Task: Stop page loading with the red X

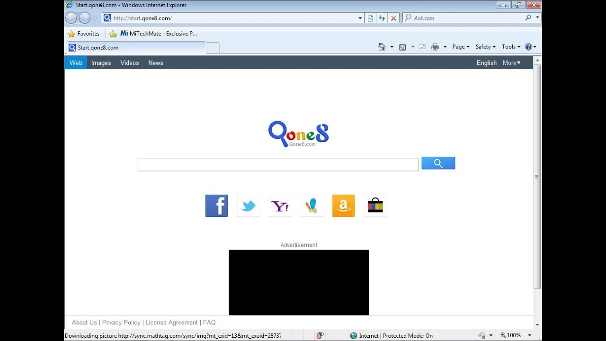Action: click(x=393, y=18)
